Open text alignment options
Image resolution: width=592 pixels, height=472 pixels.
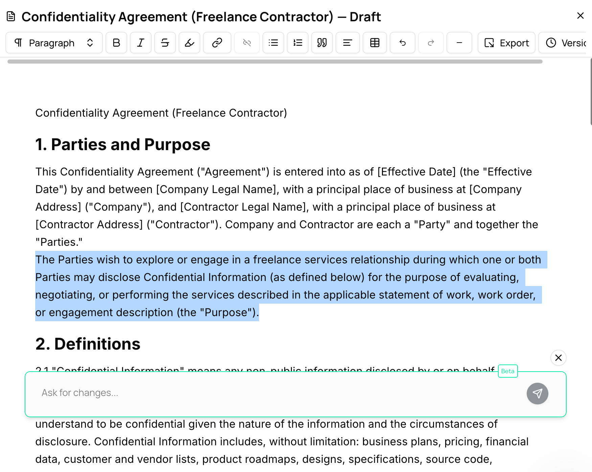pos(348,43)
